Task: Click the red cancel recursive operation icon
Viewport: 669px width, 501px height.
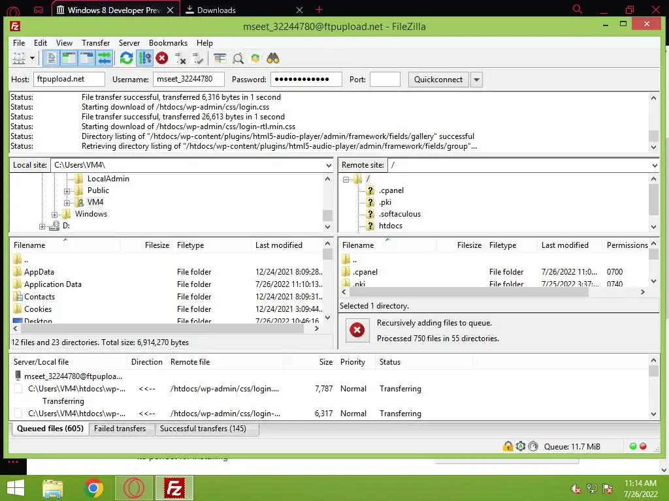Action: (x=357, y=330)
